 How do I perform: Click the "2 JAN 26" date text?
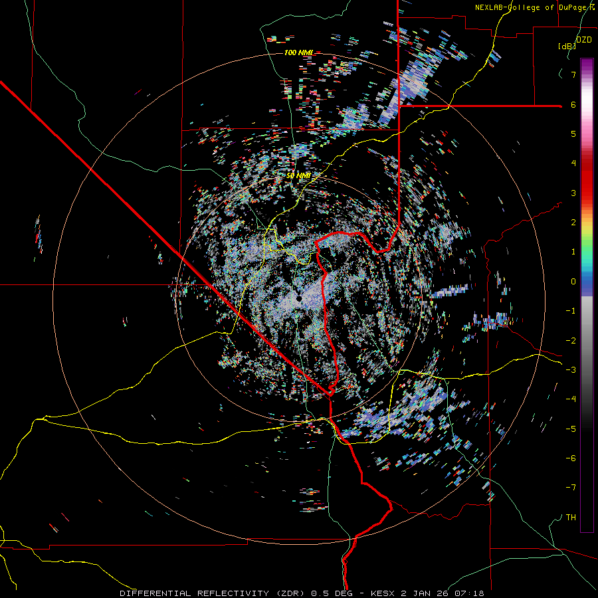click(x=425, y=593)
